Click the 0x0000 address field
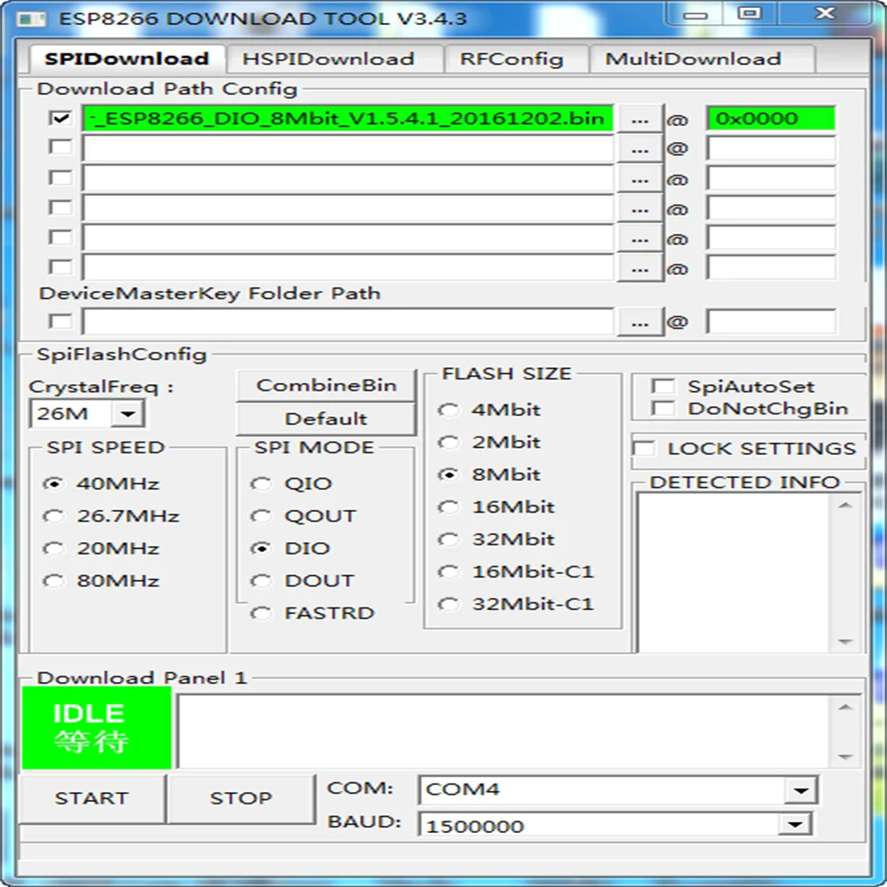This screenshot has width=887, height=887. 771,119
